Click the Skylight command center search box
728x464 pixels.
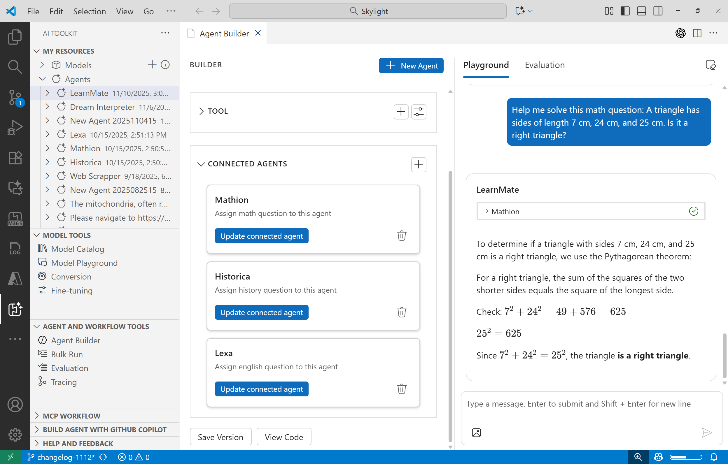367,11
